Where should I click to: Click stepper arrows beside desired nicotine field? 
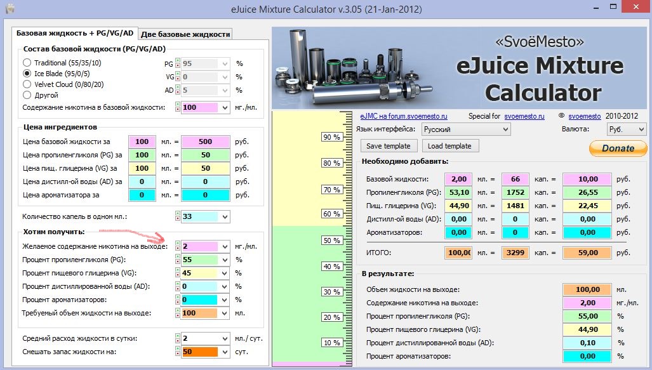[177, 246]
